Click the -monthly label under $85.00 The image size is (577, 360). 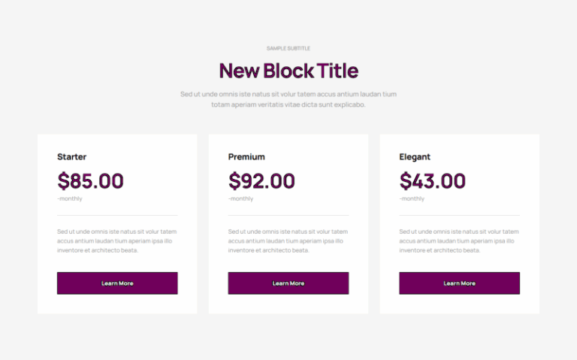click(70, 198)
